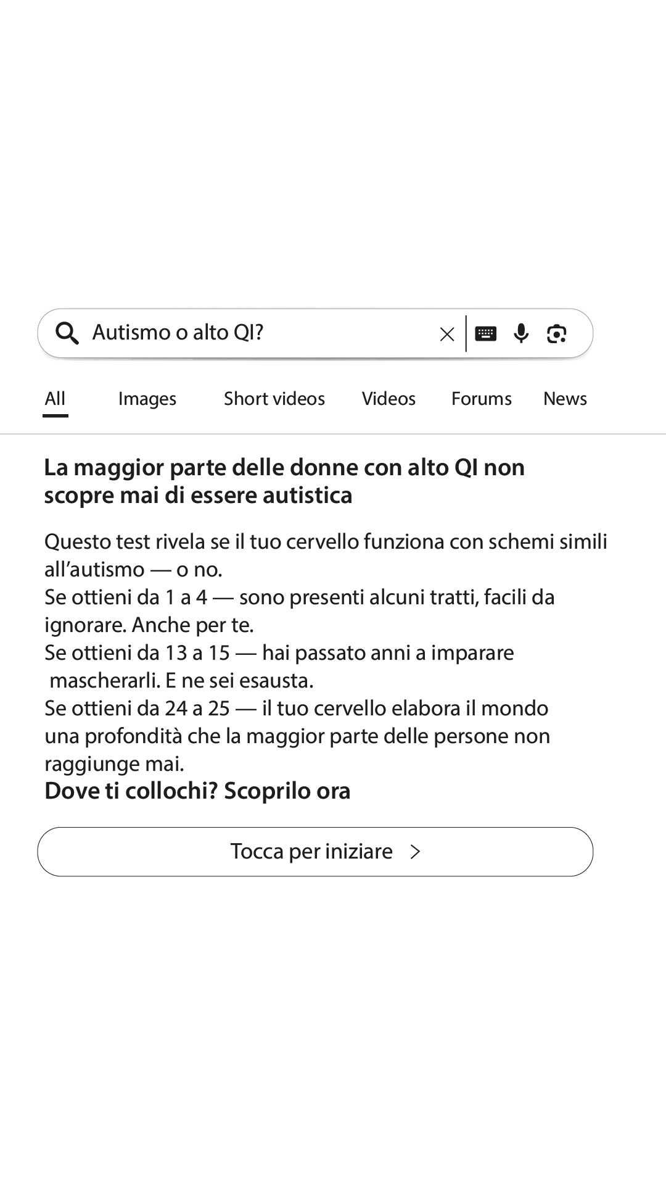Click the chevron arrow beside Tocca per iniziare
This screenshot has height=1185, width=666.
point(416,852)
